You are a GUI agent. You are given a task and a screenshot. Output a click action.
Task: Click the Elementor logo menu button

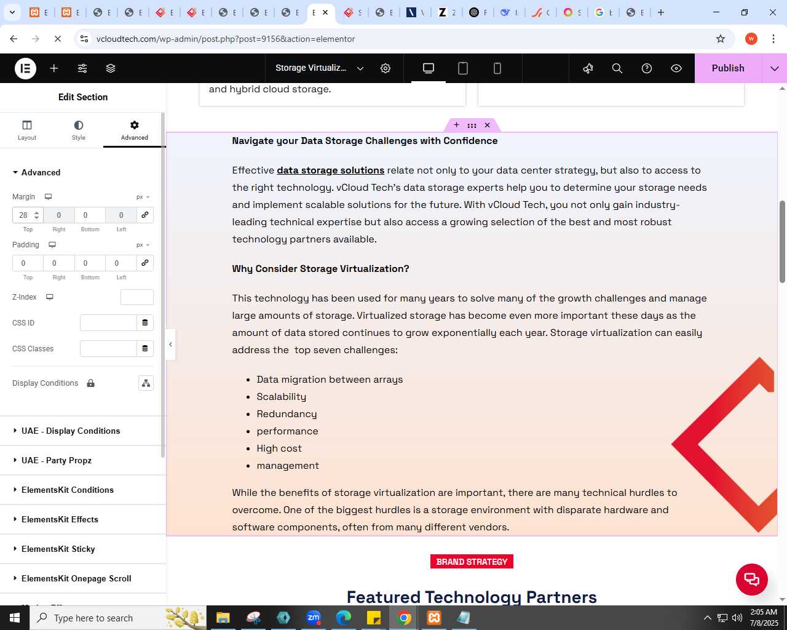25,68
